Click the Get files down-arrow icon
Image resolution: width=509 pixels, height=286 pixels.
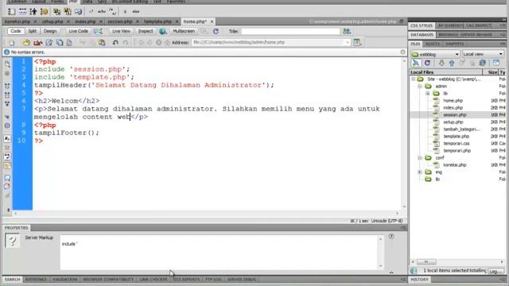pyautogui.click(x=441, y=63)
